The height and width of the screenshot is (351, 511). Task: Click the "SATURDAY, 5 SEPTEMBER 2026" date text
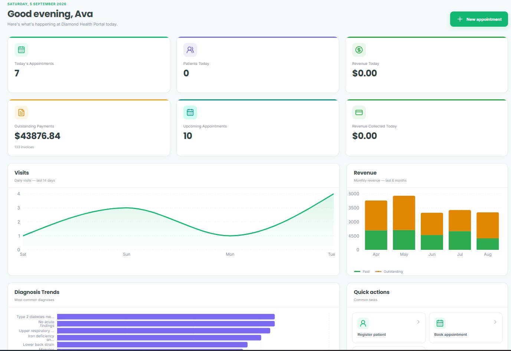[x=37, y=4]
